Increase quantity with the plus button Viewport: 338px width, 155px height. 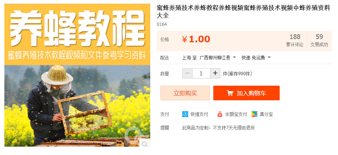point(215,74)
